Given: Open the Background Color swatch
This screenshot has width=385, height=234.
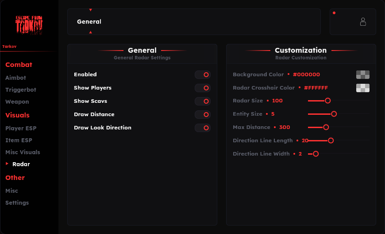Looking at the screenshot, I should (x=362, y=74).
